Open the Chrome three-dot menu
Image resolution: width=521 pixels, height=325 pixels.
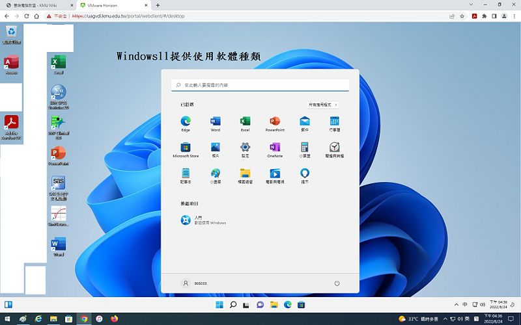click(x=514, y=16)
